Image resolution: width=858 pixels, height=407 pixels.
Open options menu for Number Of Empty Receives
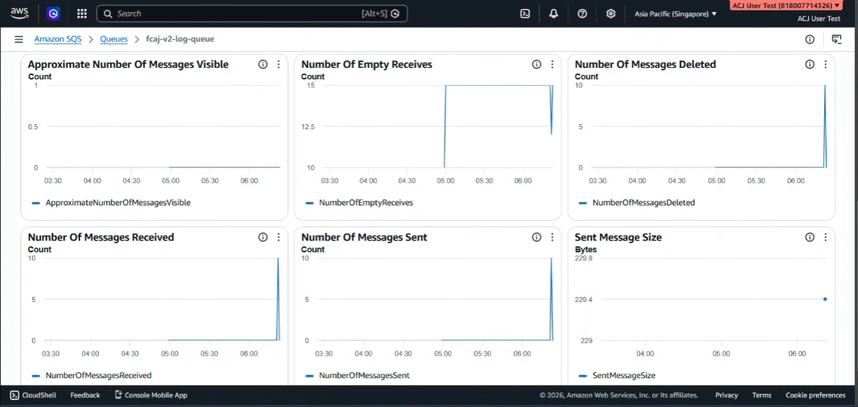click(x=552, y=64)
